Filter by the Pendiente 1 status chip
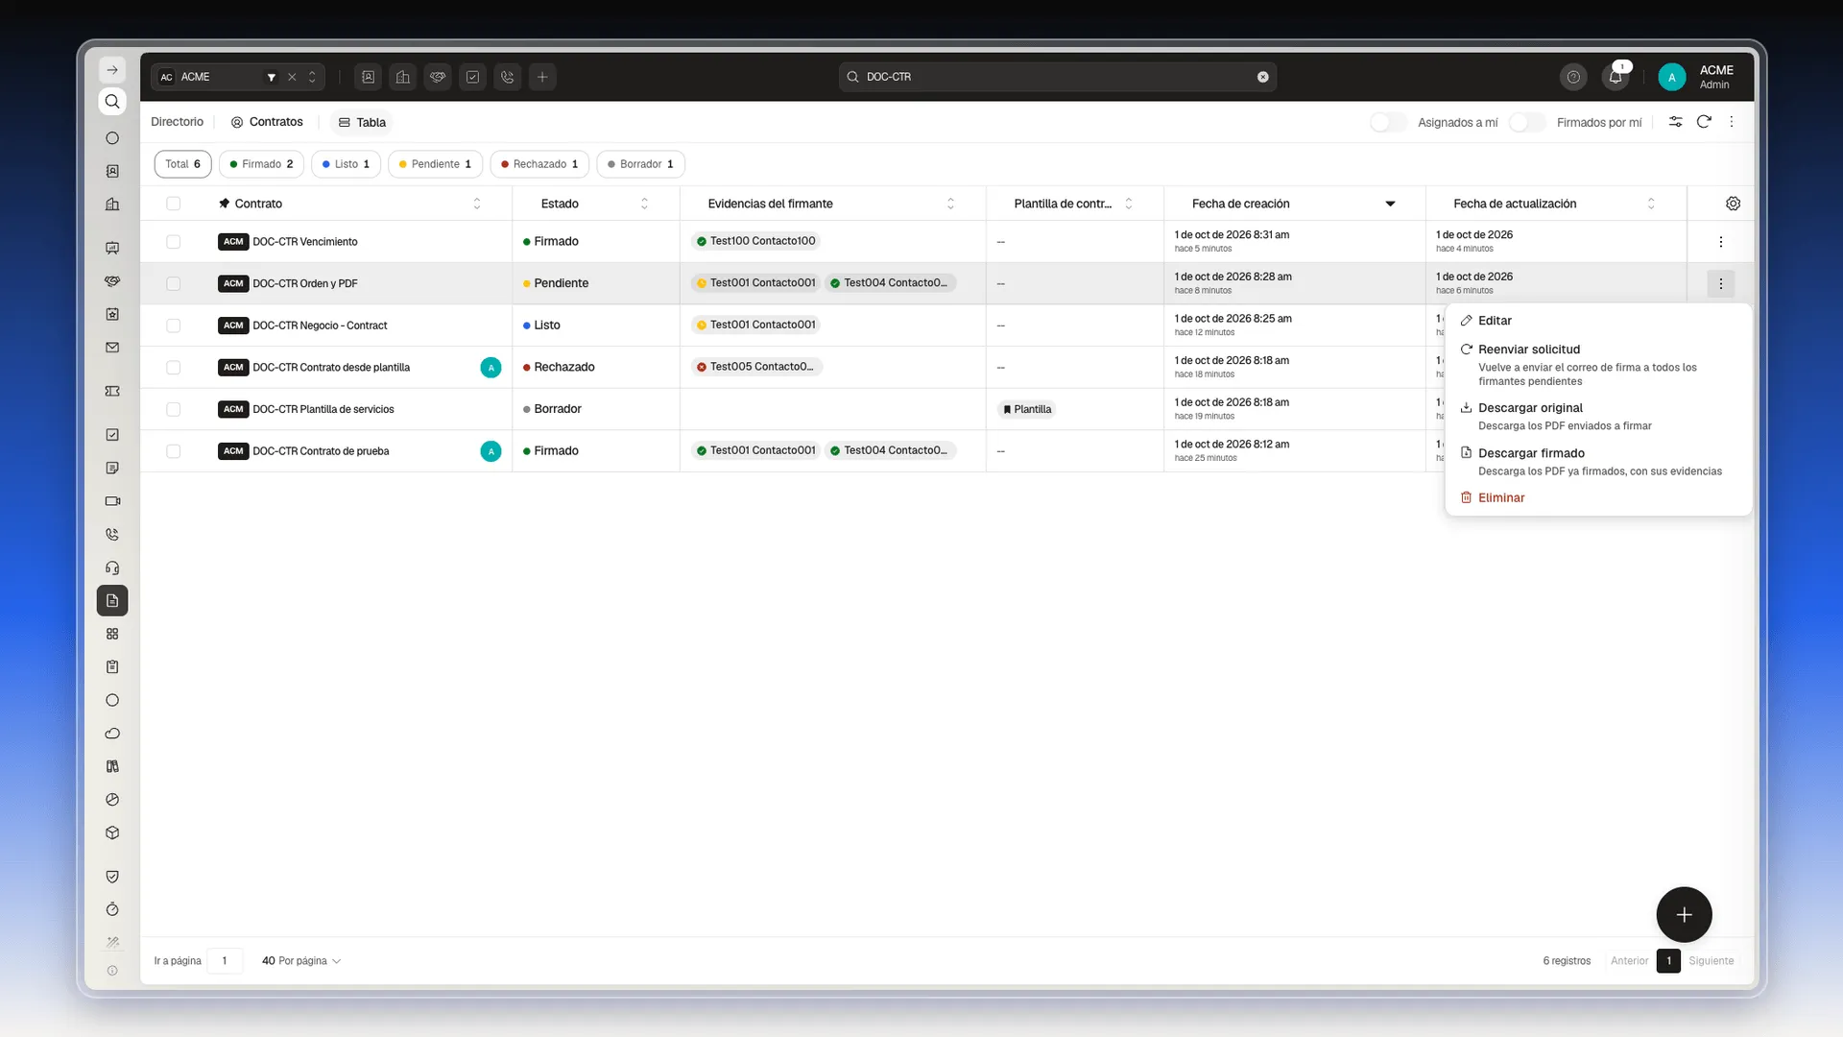 (435, 164)
